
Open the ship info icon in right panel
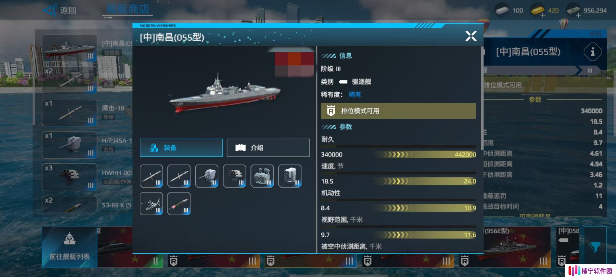coord(592,52)
